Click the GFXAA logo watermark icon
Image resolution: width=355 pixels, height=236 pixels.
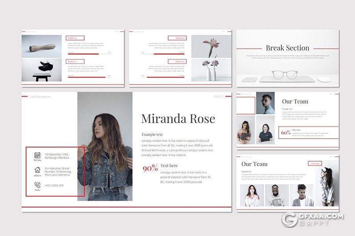click(290, 220)
